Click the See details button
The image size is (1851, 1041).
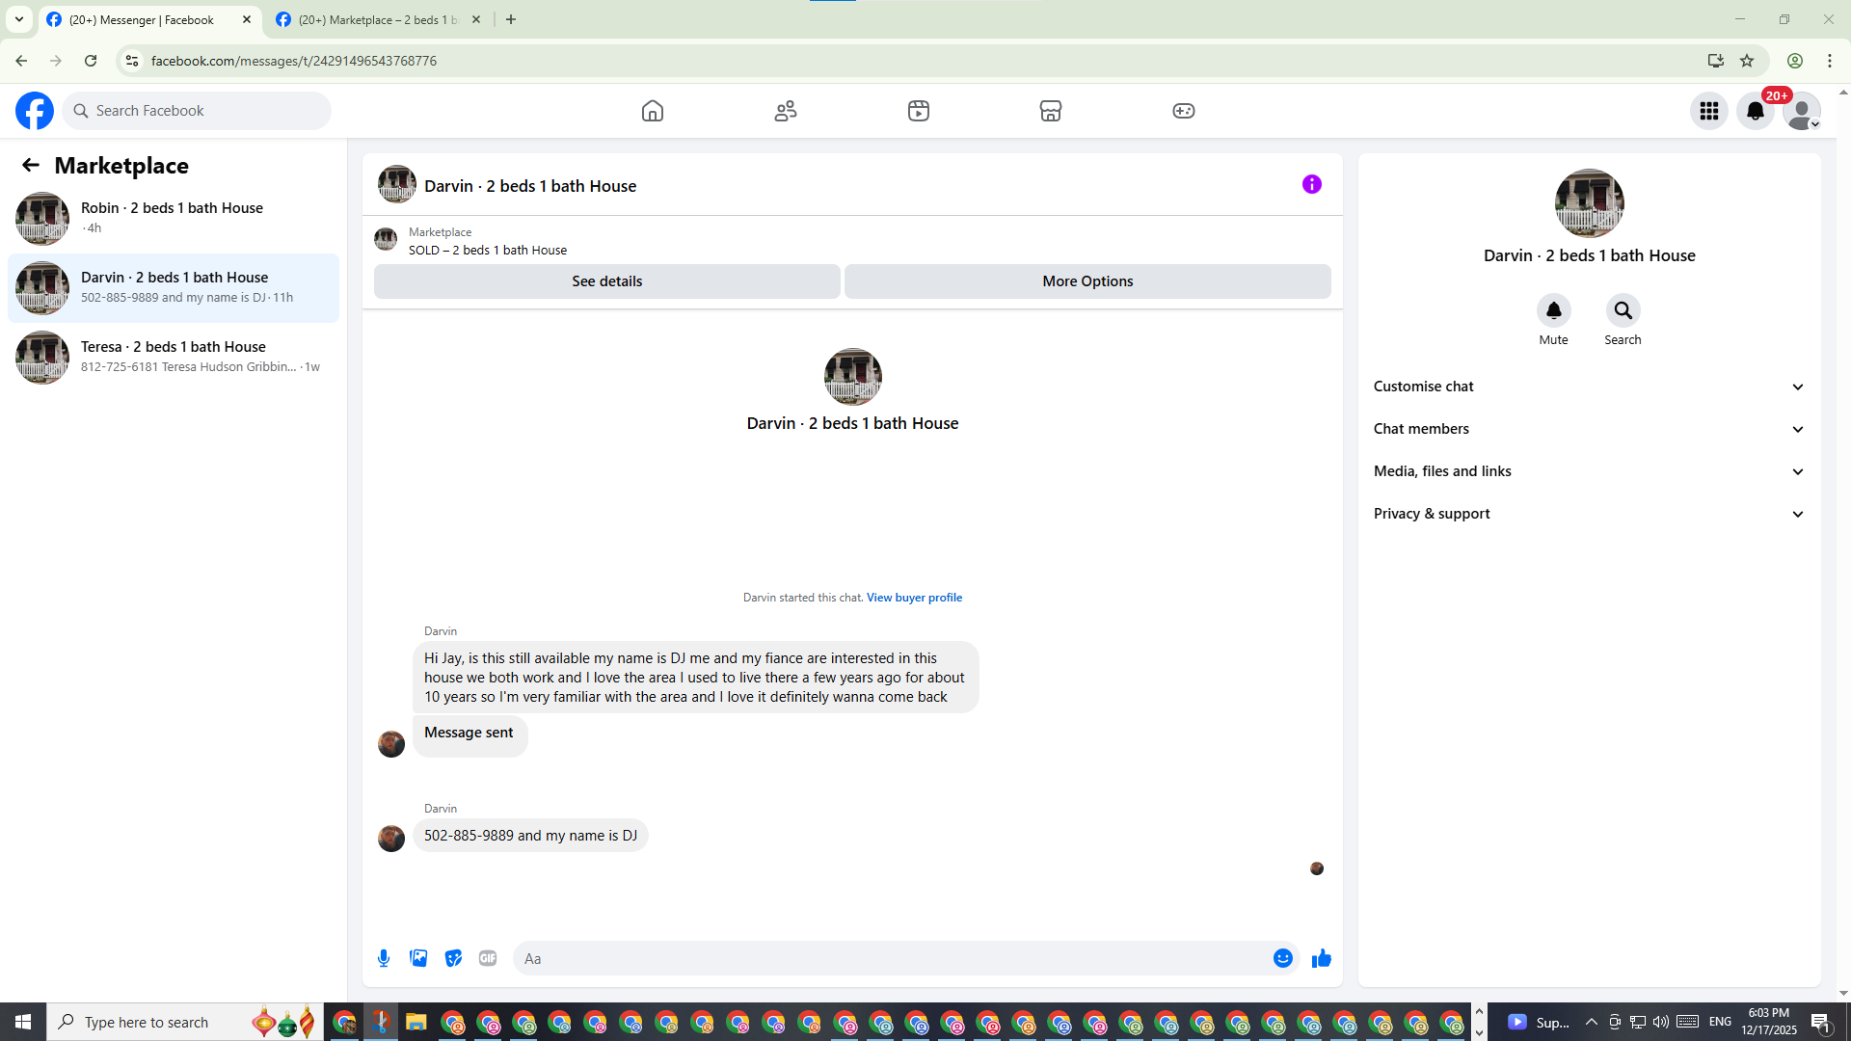tap(606, 281)
